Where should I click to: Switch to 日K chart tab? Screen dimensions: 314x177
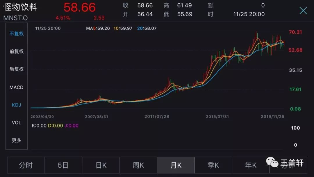point(101,165)
